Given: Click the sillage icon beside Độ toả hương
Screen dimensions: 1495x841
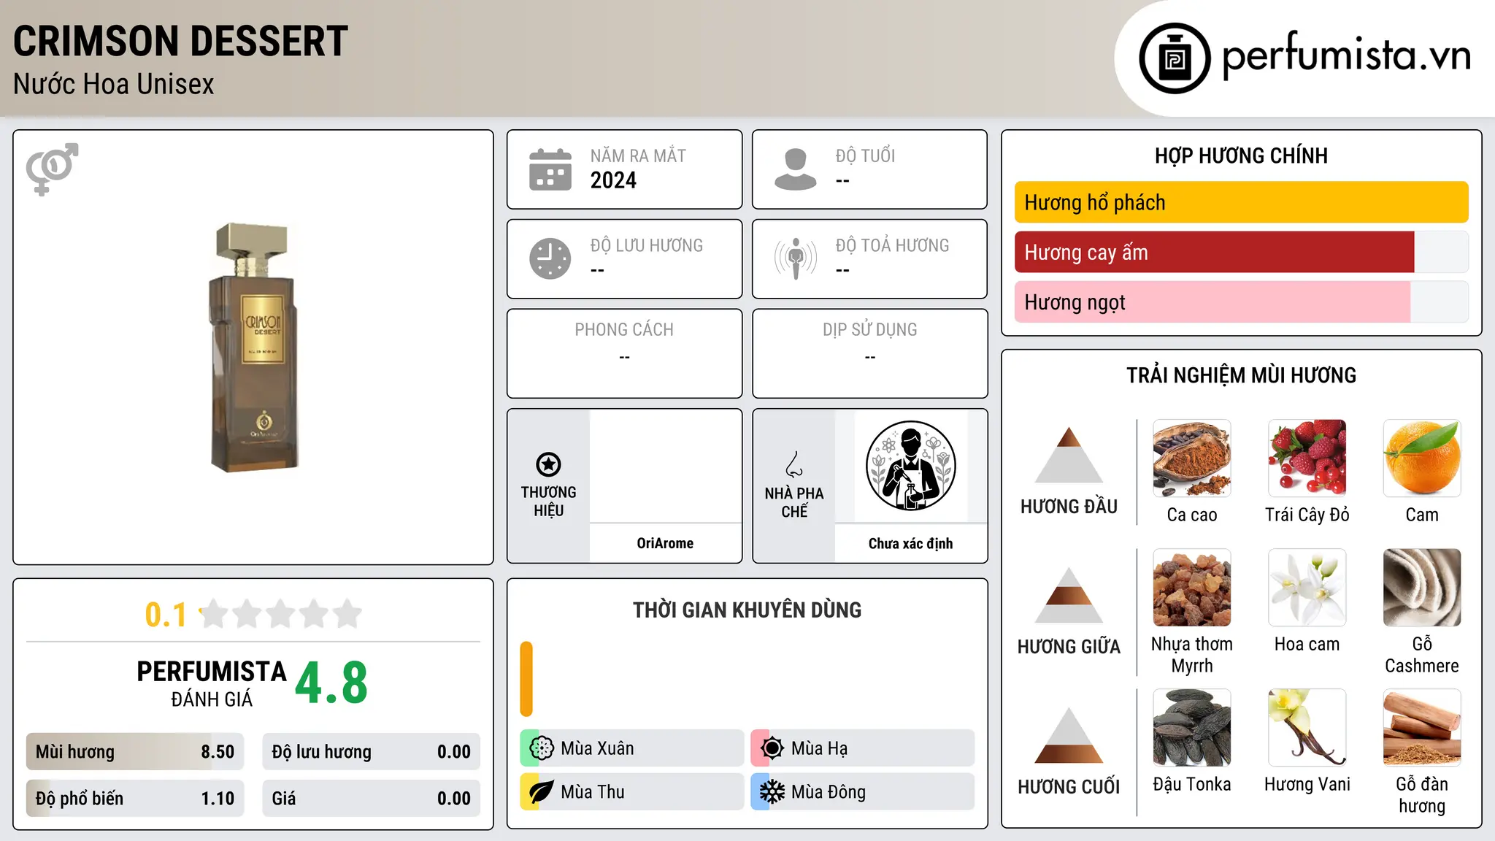Looking at the screenshot, I should pyautogui.click(x=796, y=258).
